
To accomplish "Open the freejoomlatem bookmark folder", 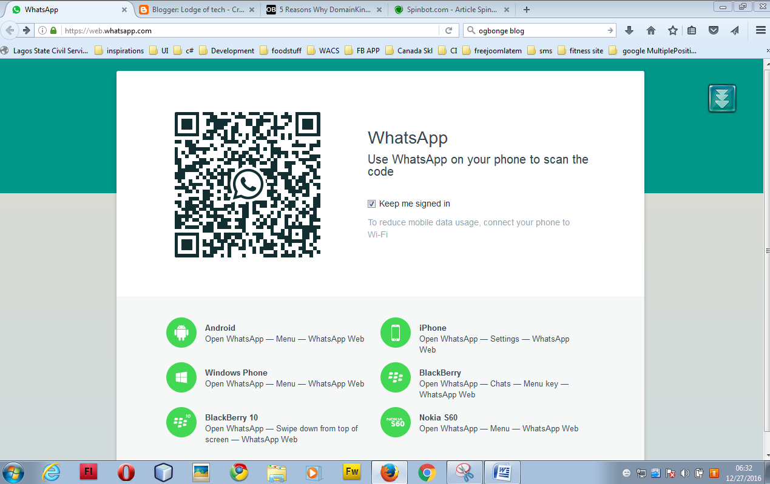I will point(492,51).
